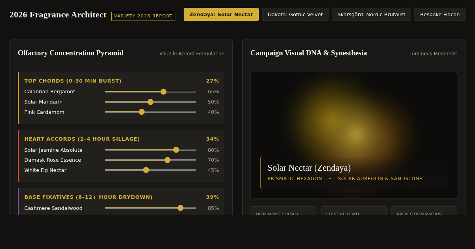Click the Base Fixatives section heading
Viewport: 475px width, 249px height.
point(88,197)
